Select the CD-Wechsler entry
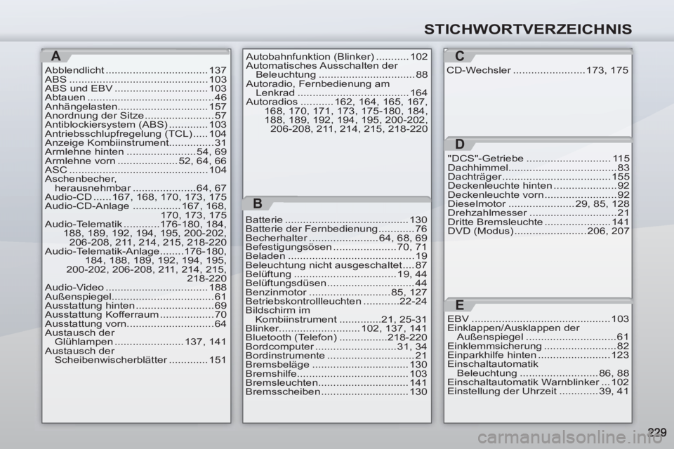674x449 pixels. coord(538,70)
